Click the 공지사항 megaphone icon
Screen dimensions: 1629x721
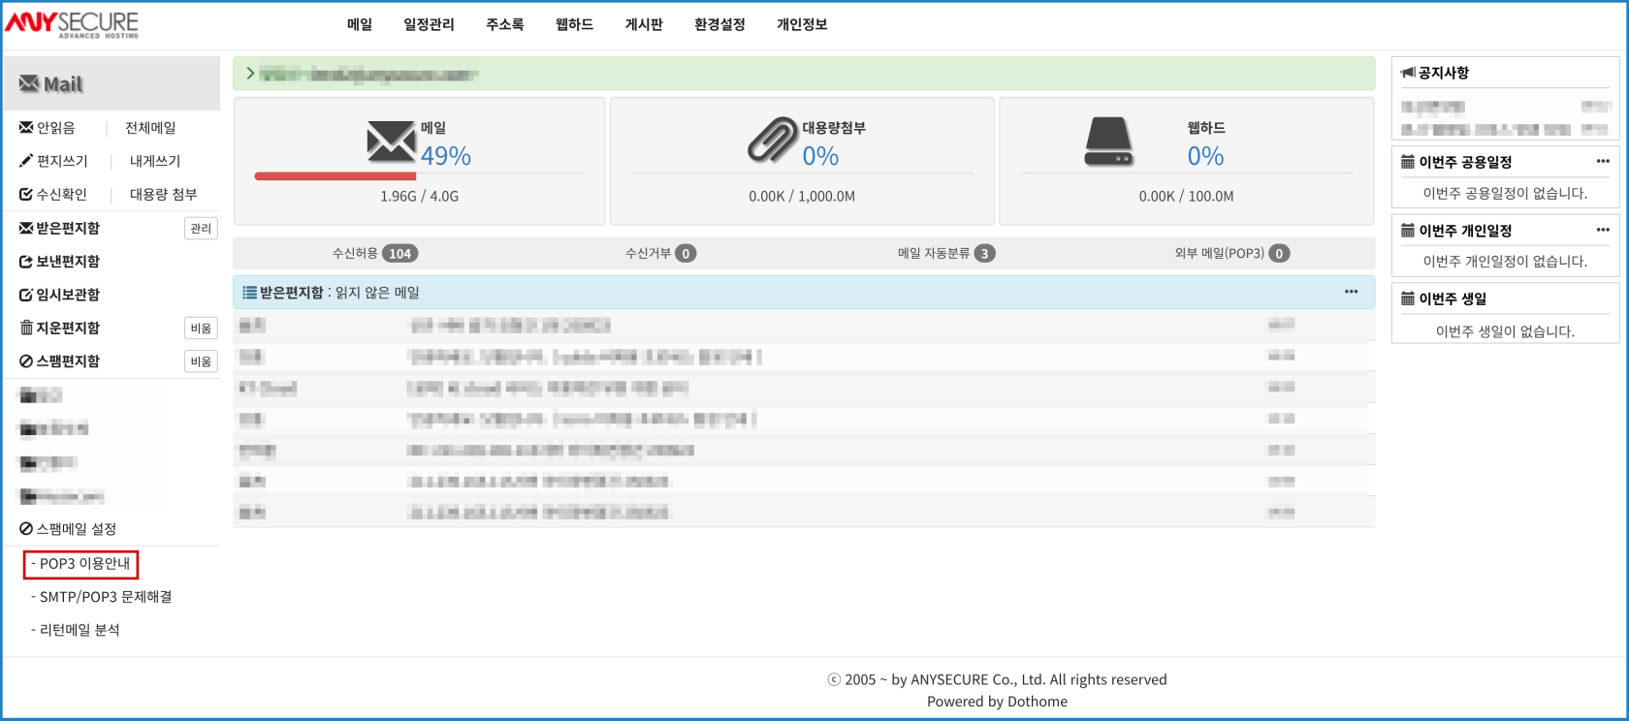[x=1408, y=73]
